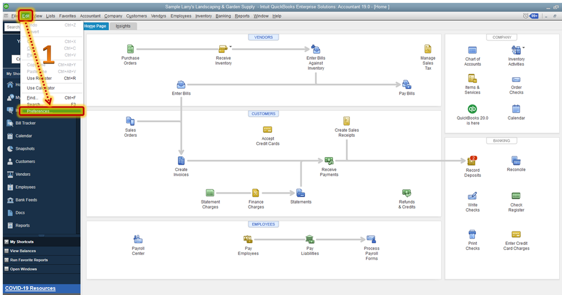Open the Calendar icon in Company panel
Screen dimensions: 562x295
point(516,109)
